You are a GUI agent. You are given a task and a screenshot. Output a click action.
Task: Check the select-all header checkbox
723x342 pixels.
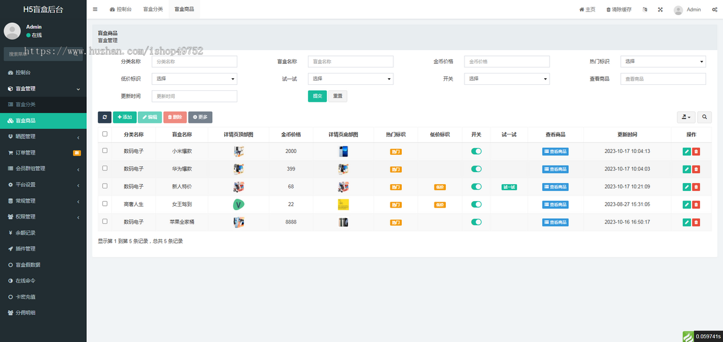point(105,134)
